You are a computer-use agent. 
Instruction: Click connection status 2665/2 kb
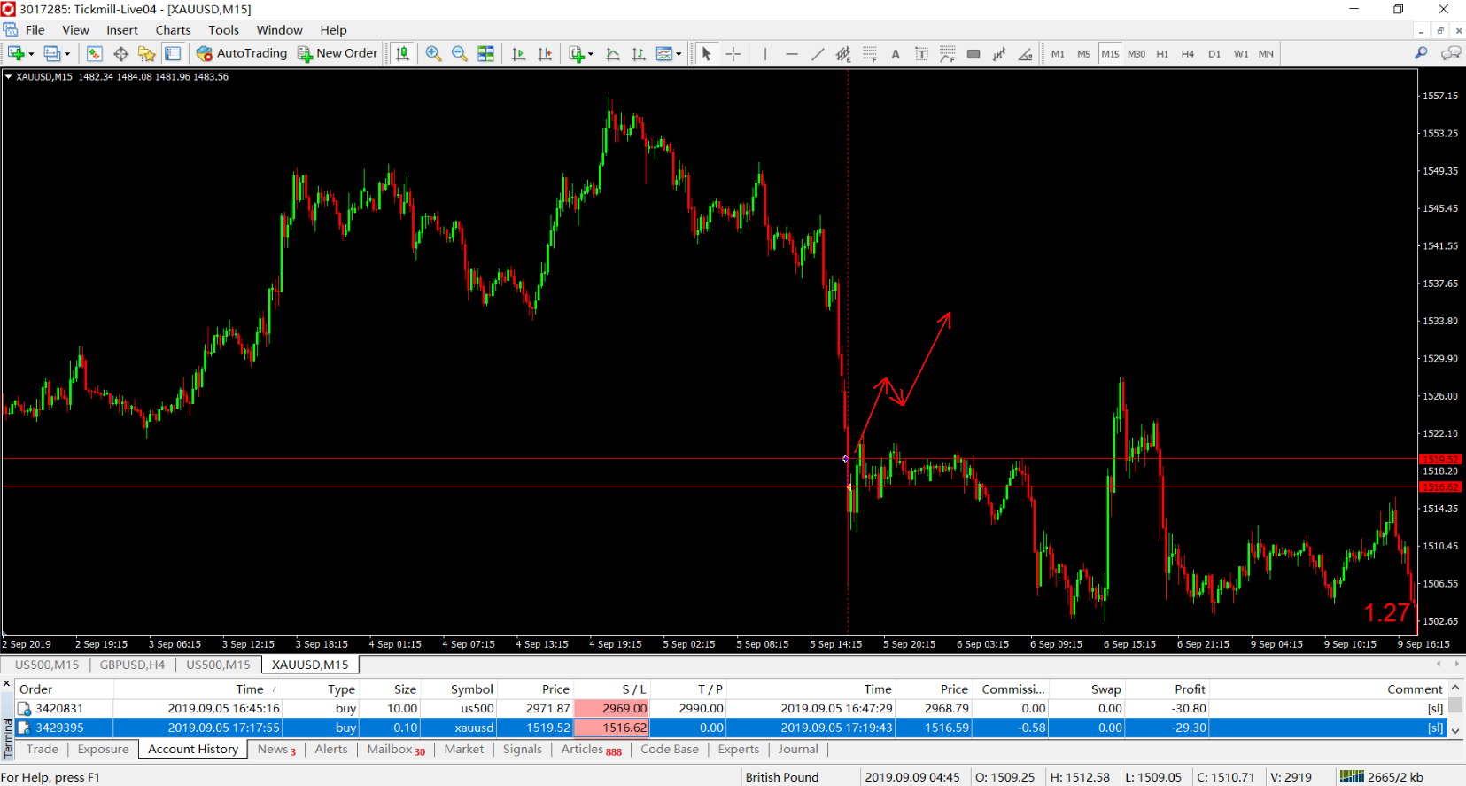click(1382, 777)
